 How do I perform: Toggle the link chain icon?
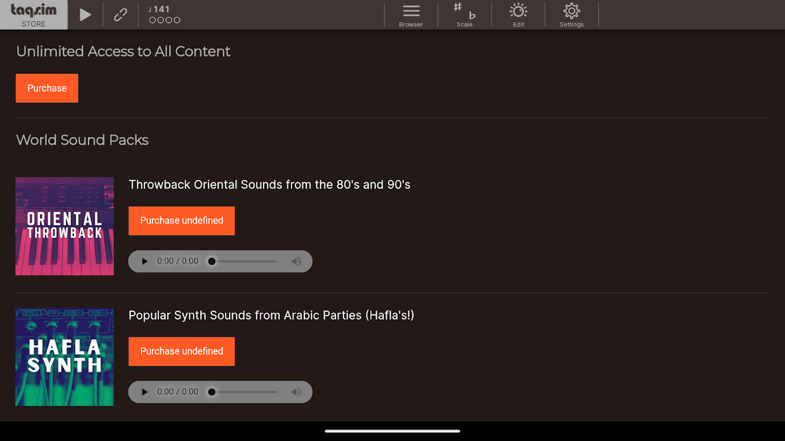tap(120, 15)
